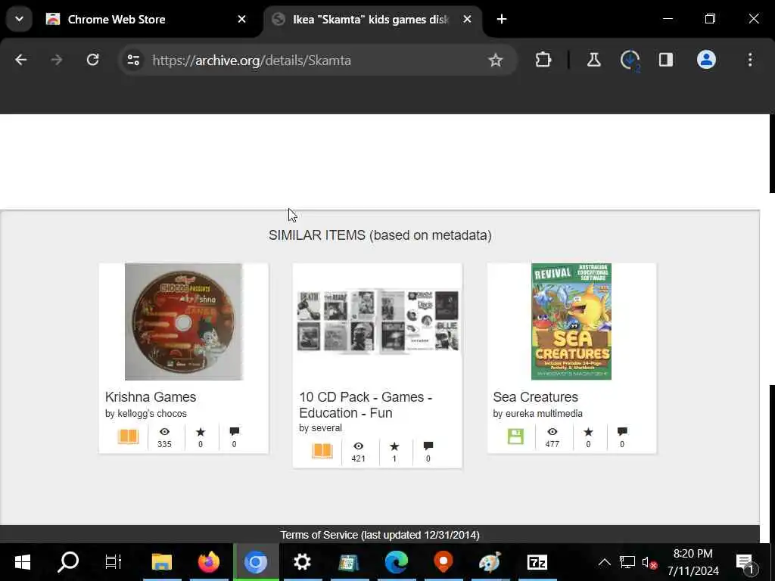Click the favorites star on Sea Creatures card
The image size is (775, 581).
(x=588, y=432)
